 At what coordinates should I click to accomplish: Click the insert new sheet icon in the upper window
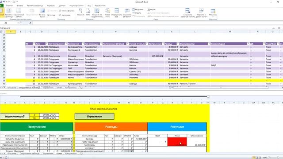81,88
